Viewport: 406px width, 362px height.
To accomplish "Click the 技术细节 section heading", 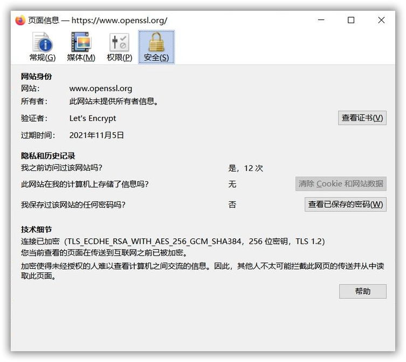I will click(36, 229).
